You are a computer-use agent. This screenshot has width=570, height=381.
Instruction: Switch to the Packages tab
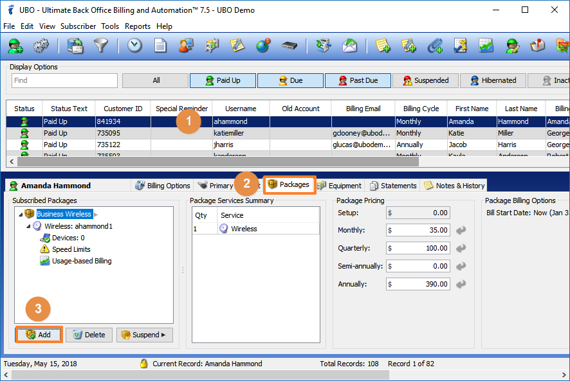290,184
